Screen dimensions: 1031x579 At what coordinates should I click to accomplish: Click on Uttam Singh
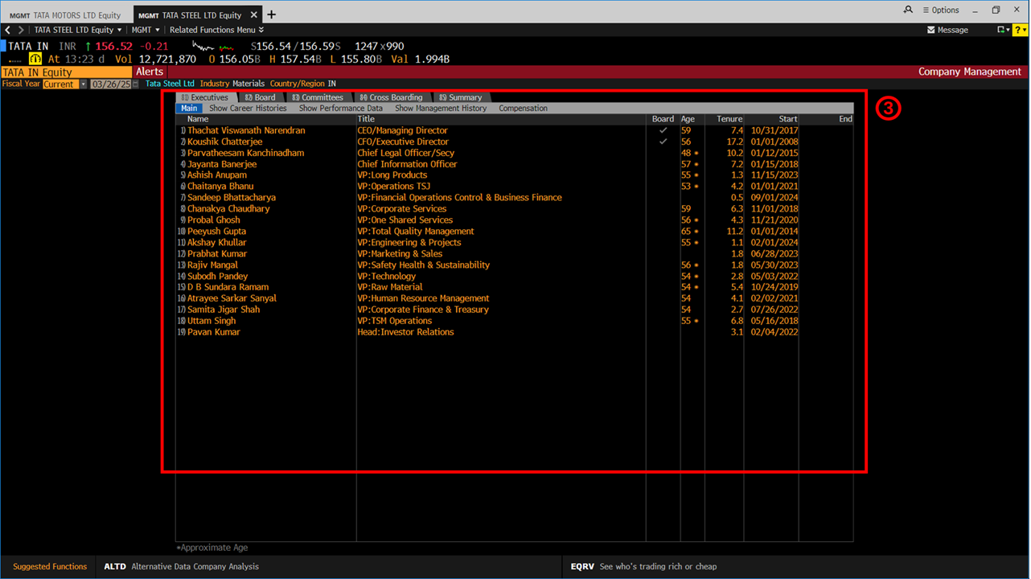(x=212, y=321)
